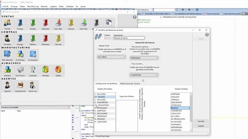Open Manufacturing menu
248x139 pixels.
coord(33,7)
